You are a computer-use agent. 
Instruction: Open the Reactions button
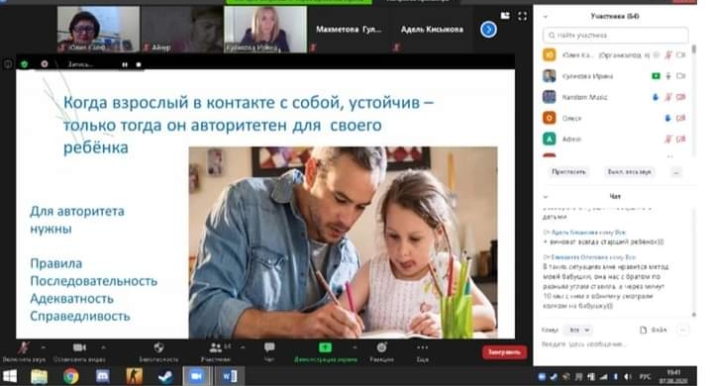point(381,352)
